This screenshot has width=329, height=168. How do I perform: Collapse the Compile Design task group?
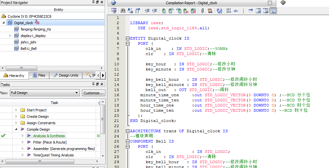(16, 129)
